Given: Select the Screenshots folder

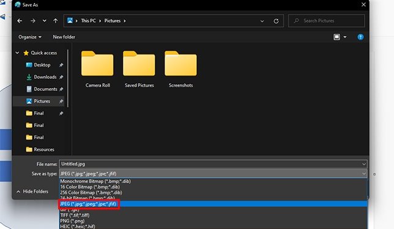Looking at the screenshot, I should point(180,70).
